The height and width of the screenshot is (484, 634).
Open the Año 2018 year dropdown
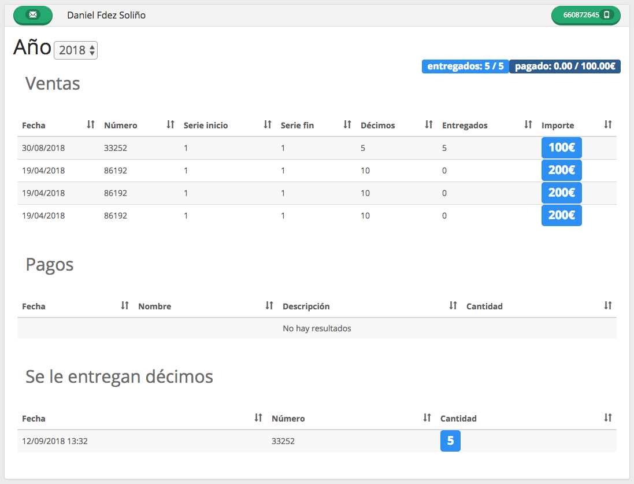click(76, 50)
